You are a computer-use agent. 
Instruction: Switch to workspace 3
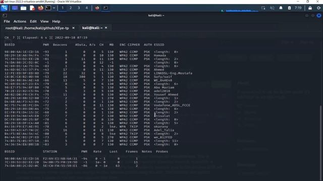coord(79,8)
